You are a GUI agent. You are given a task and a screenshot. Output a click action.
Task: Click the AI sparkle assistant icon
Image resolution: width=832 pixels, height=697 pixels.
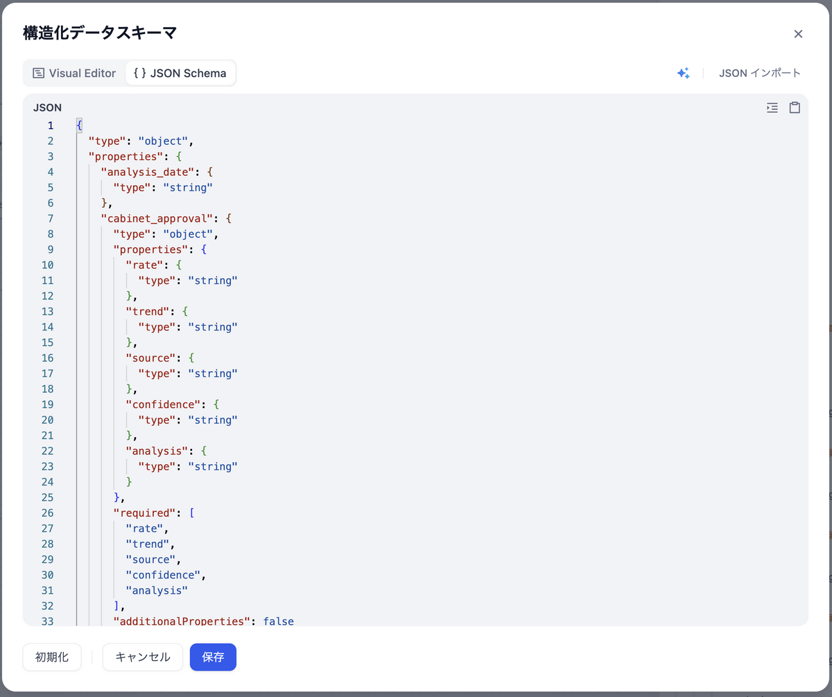[x=684, y=73]
